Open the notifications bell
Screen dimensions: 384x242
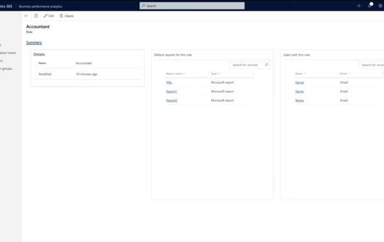coord(370,5)
